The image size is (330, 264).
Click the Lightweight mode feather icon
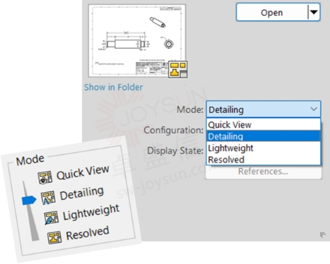(51, 218)
